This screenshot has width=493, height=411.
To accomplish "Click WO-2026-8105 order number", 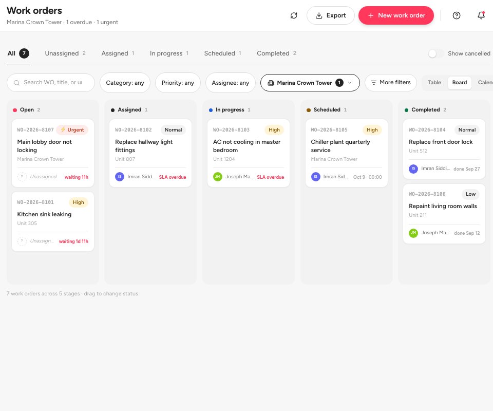I will 329,130.
